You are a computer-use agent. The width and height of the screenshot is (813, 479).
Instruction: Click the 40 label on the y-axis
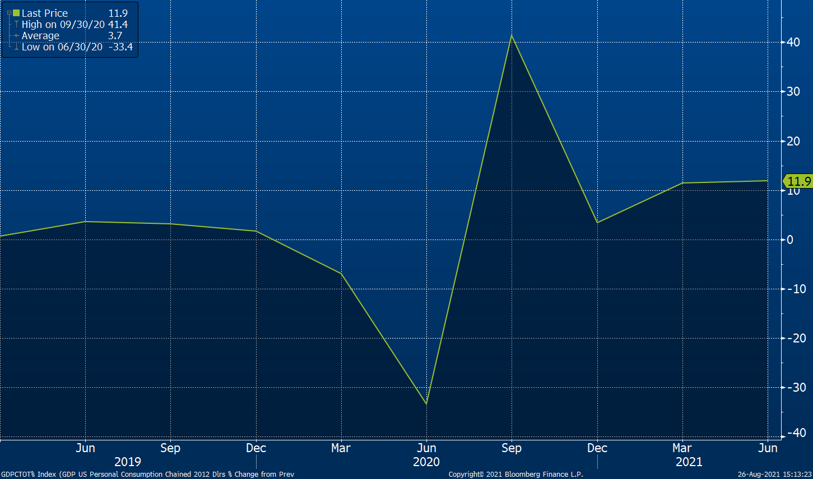click(793, 42)
